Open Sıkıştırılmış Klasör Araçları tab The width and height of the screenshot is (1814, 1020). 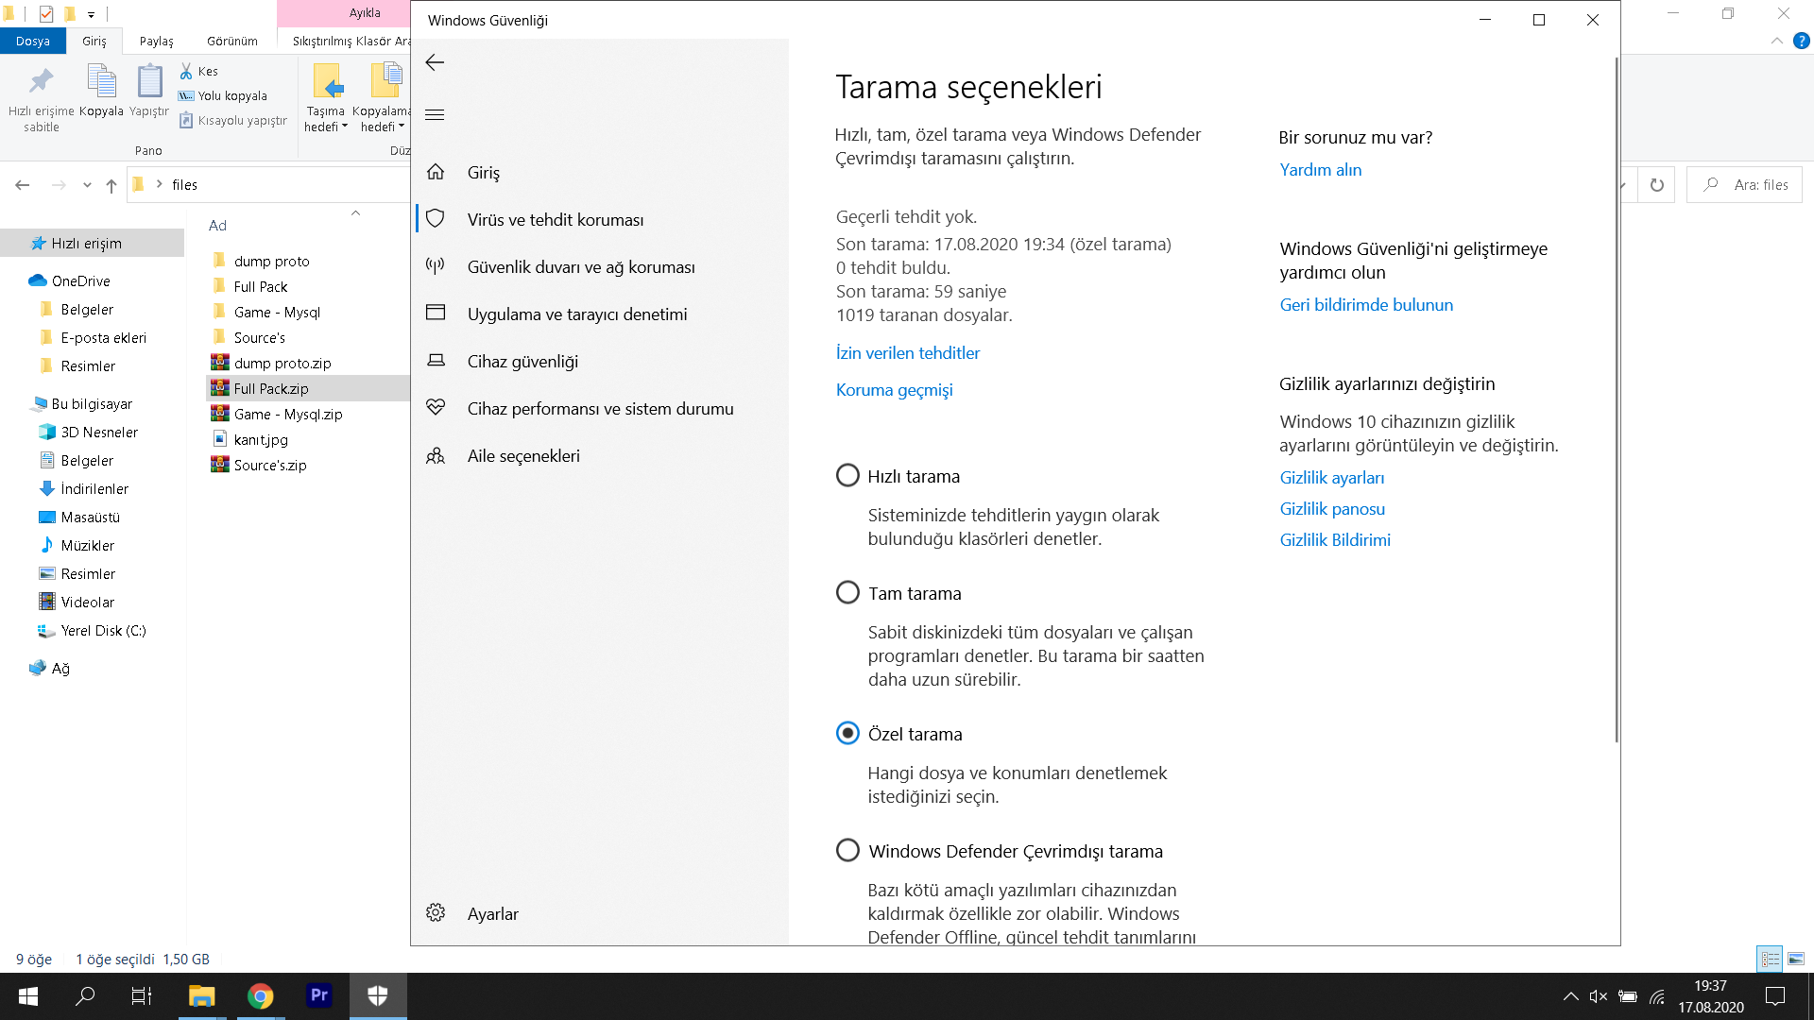[x=351, y=42]
